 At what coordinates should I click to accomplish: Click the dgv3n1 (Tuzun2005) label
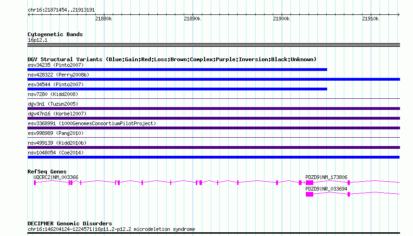(53, 104)
